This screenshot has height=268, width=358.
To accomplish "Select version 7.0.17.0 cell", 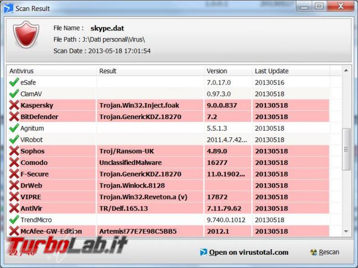I will click(x=219, y=83).
